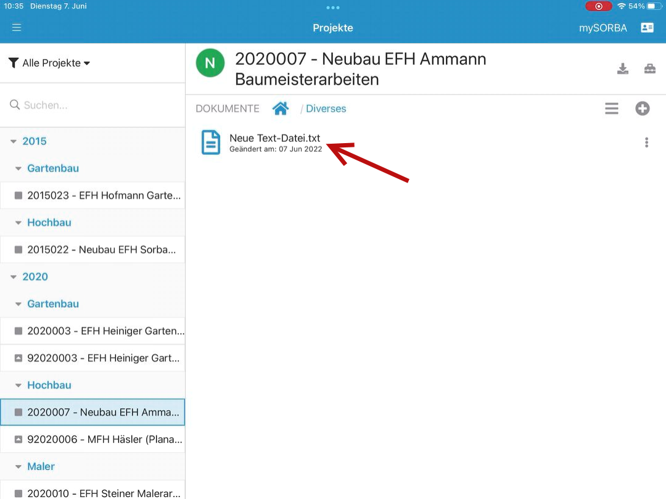Collapse the 2015 year group

click(14, 141)
